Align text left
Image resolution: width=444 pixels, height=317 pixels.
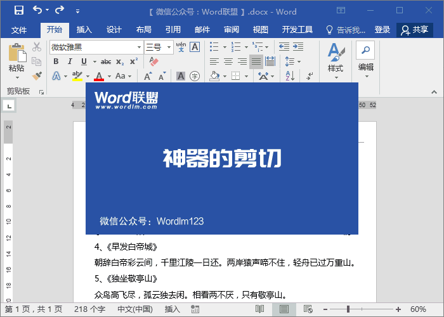coord(214,61)
